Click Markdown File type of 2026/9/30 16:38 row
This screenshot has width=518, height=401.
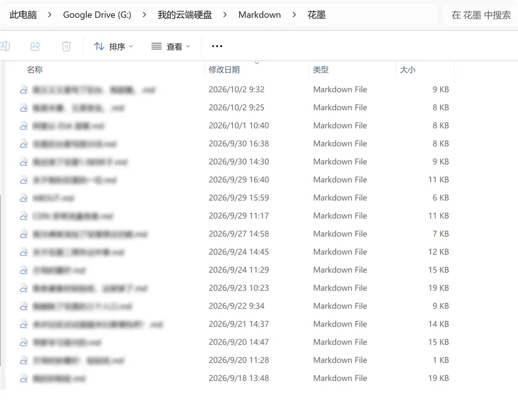coord(340,144)
